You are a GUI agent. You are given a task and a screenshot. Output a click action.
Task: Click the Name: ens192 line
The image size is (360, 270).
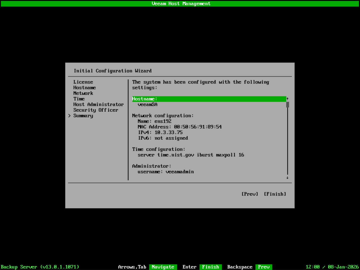(x=155, y=121)
